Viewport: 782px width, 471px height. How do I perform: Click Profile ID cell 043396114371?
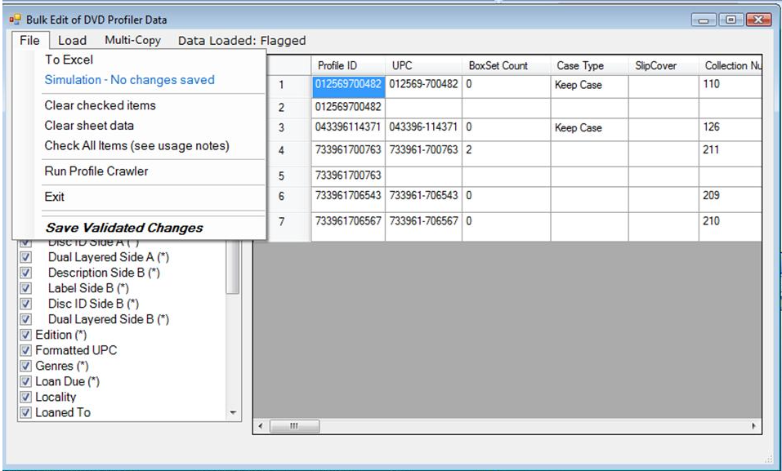[348, 129]
